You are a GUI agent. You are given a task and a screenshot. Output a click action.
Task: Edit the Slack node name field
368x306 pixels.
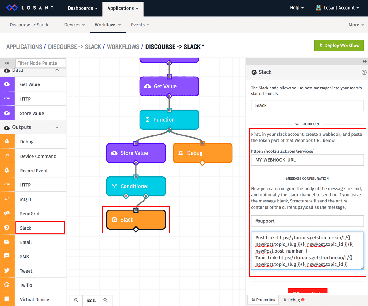coord(307,105)
